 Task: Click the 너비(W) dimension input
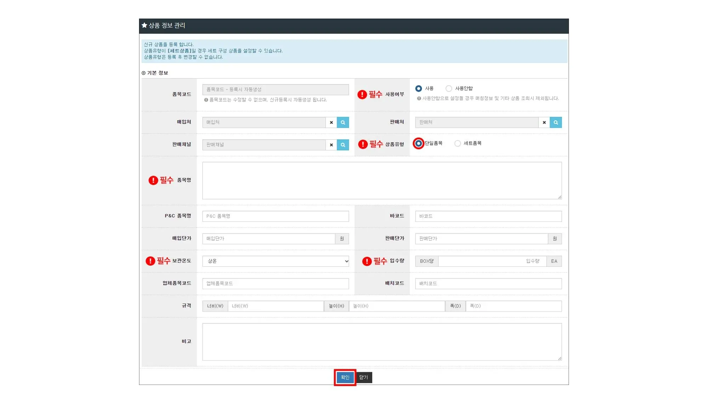point(275,306)
